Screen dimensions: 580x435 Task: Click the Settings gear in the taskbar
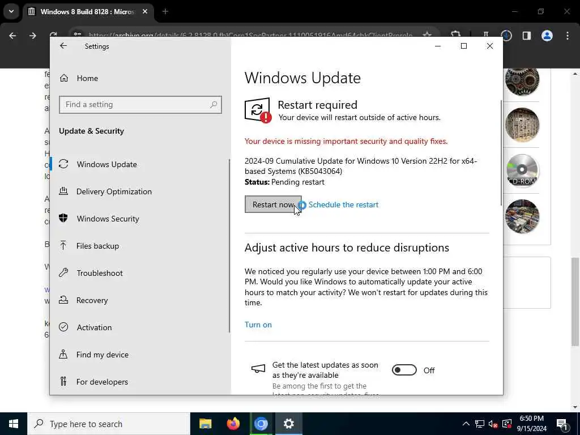[x=288, y=424]
